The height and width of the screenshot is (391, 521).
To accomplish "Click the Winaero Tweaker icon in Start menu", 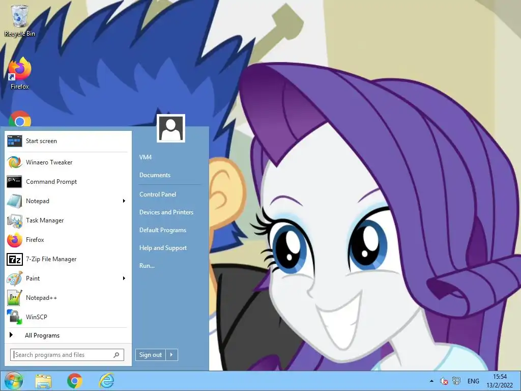I will [15, 162].
